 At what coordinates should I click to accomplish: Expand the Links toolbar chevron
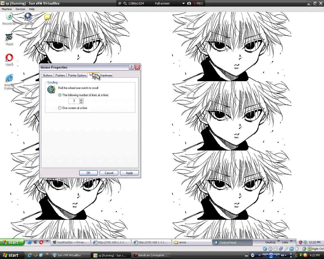pyautogui.click(x=291, y=241)
